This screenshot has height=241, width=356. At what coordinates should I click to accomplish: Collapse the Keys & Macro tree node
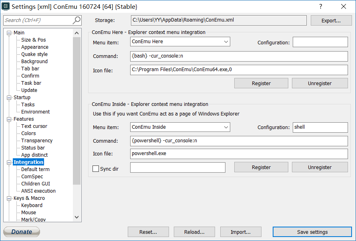point(9,198)
